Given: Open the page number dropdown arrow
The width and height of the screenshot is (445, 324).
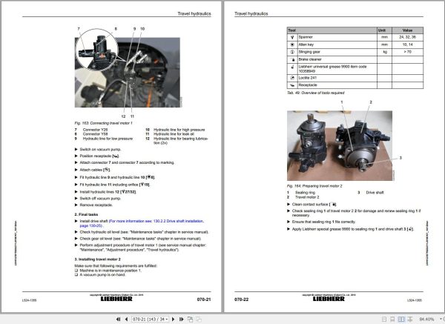Looking at the screenshot, I should click(167, 319).
